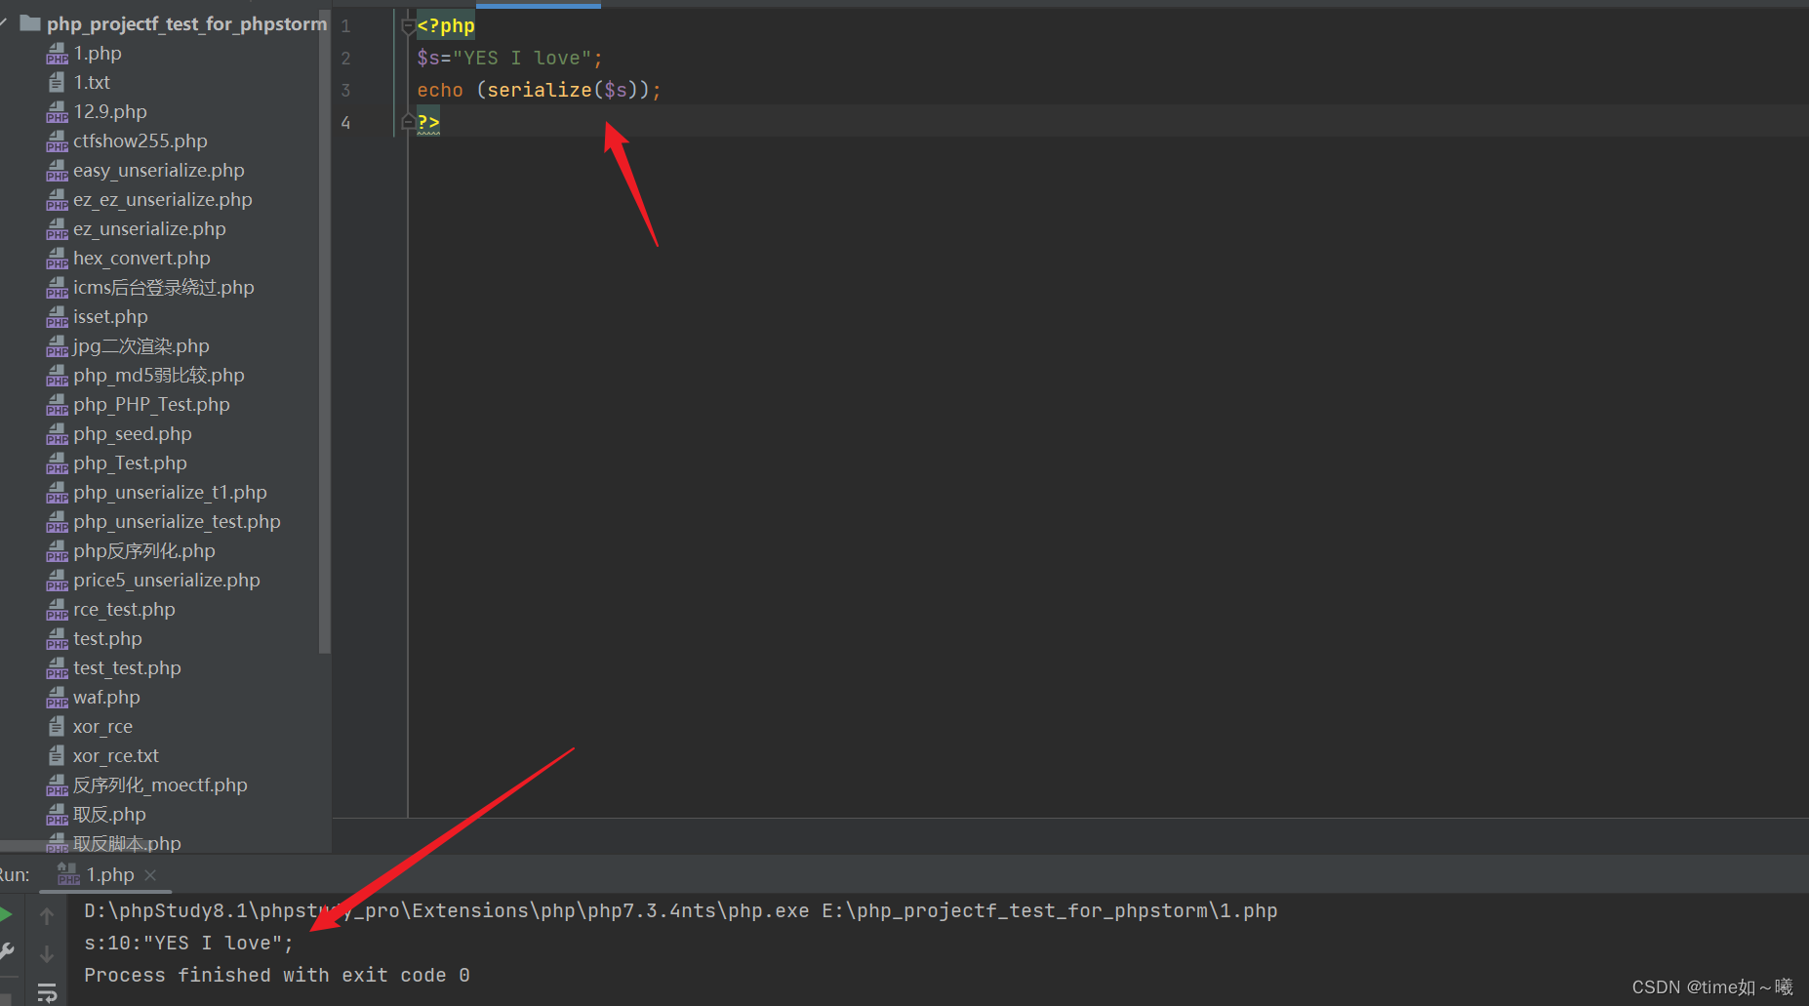Select php_Test.php file
Screen dimensions: 1809x1006
point(130,463)
